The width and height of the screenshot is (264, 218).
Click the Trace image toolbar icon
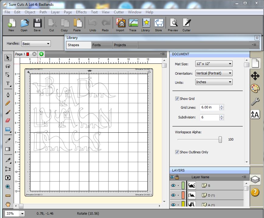[133, 25]
